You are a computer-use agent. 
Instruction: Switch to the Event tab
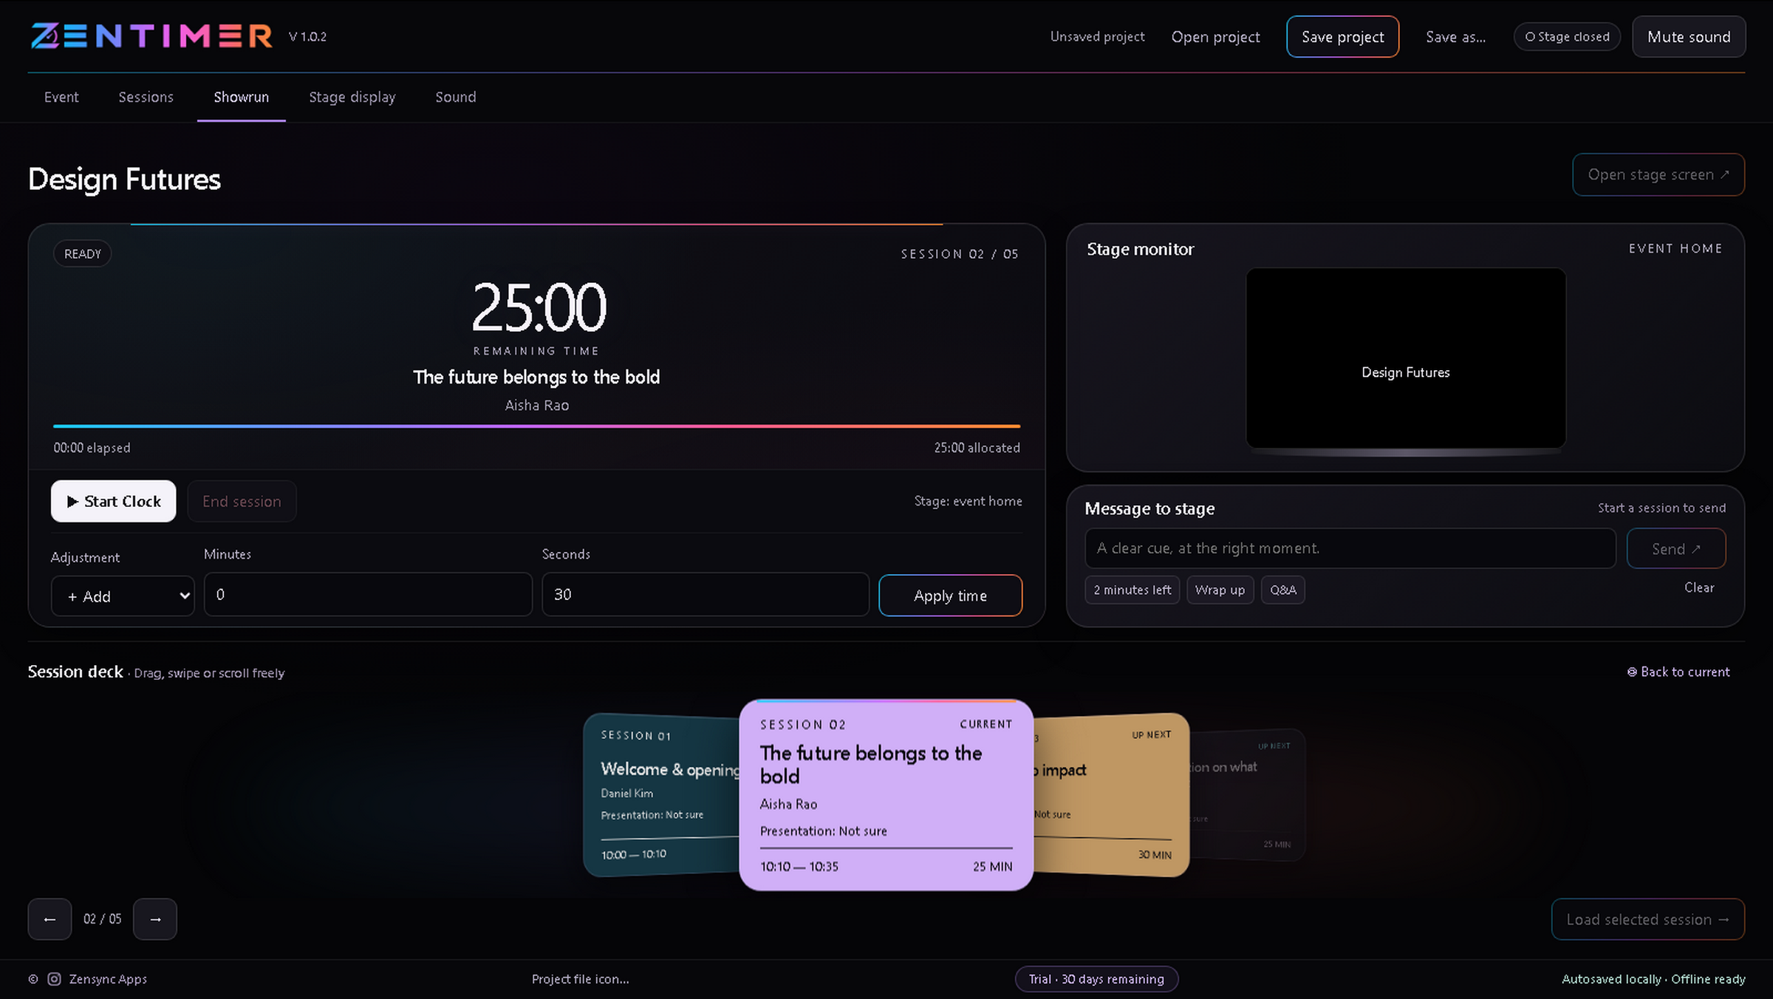[61, 97]
